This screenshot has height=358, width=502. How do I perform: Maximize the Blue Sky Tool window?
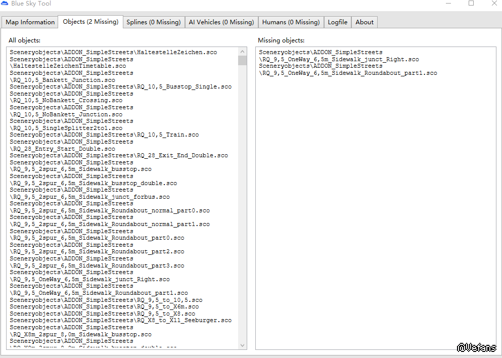[x=471, y=4]
